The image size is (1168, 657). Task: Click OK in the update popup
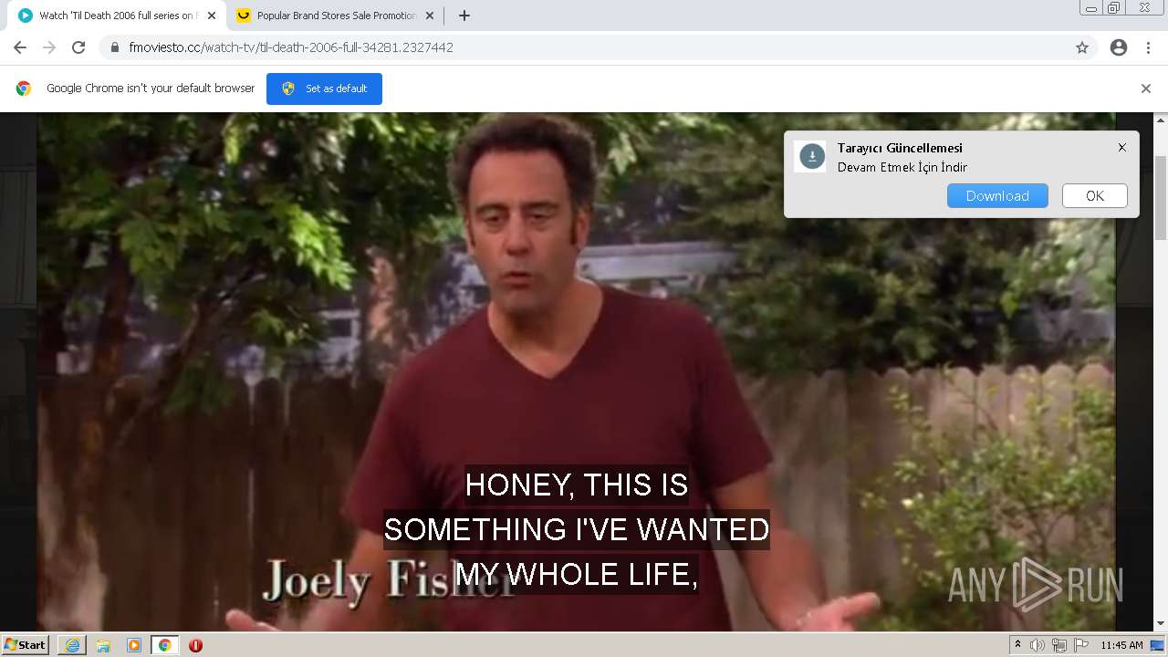tap(1095, 196)
